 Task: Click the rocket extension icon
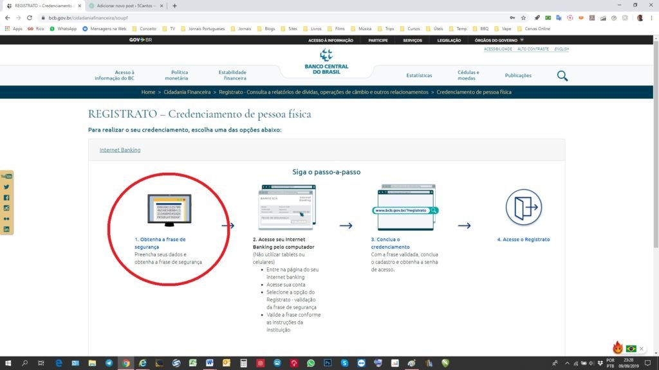tap(537, 17)
